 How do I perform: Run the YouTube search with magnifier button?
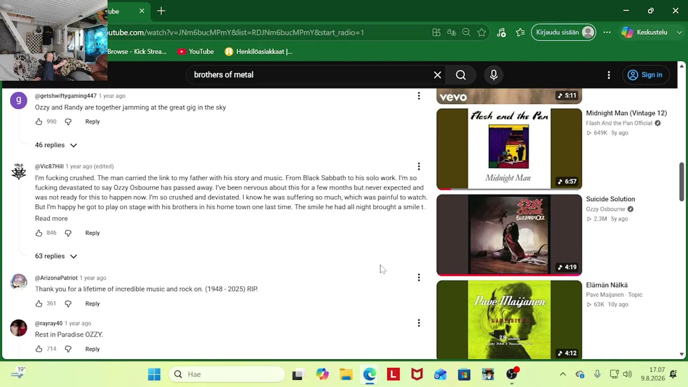pyautogui.click(x=461, y=75)
